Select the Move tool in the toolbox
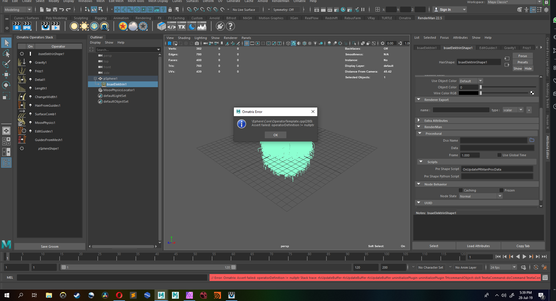Image resolution: width=556 pixels, height=301 pixels. click(6, 75)
